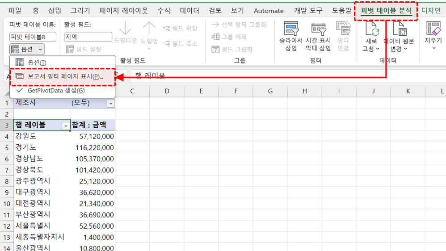Expand the 데이터 원본 변경 dropdown arrow
The height and width of the screenshot is (251, 446).
point(406,49)
